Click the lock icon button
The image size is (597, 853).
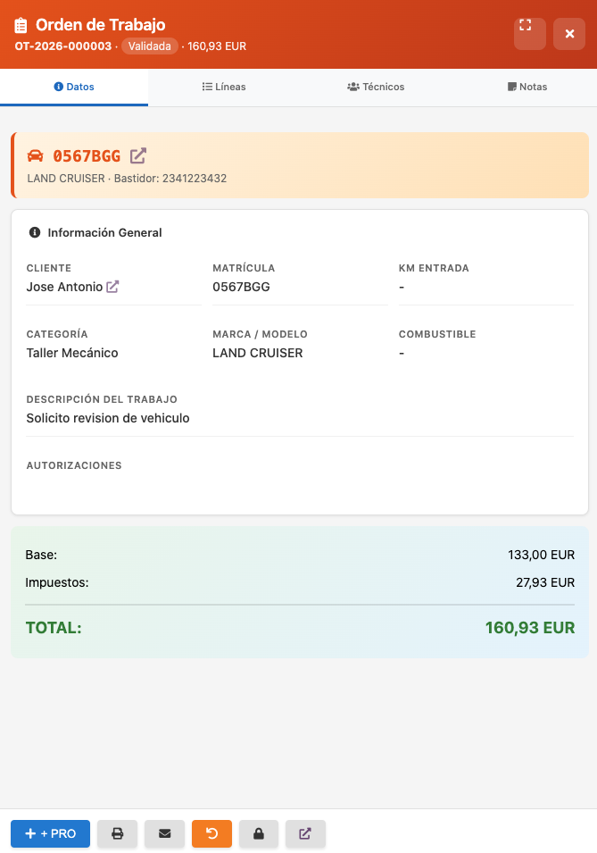(x=259, y=833)
